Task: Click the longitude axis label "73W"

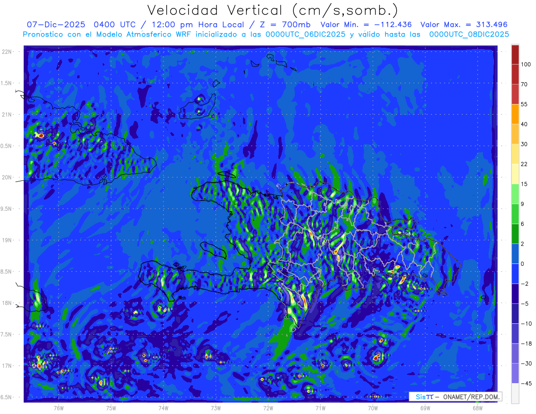Action: coord(216,408)
